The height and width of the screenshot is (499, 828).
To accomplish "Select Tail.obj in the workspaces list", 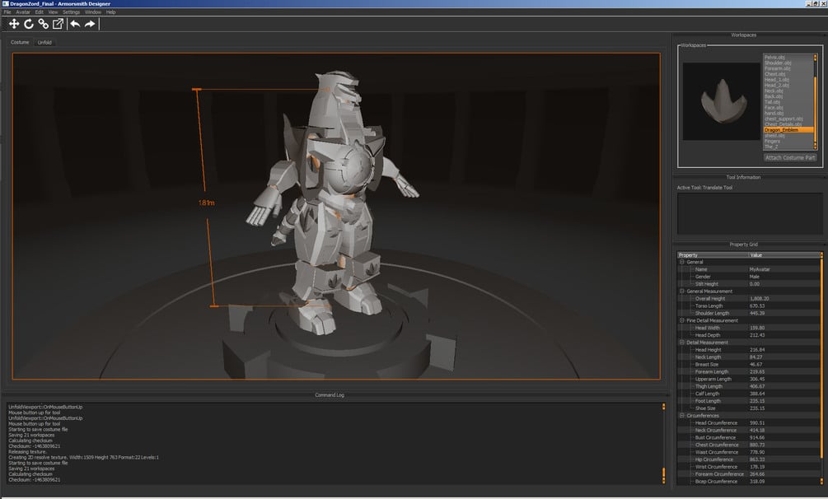I will [x=788, y=102].
